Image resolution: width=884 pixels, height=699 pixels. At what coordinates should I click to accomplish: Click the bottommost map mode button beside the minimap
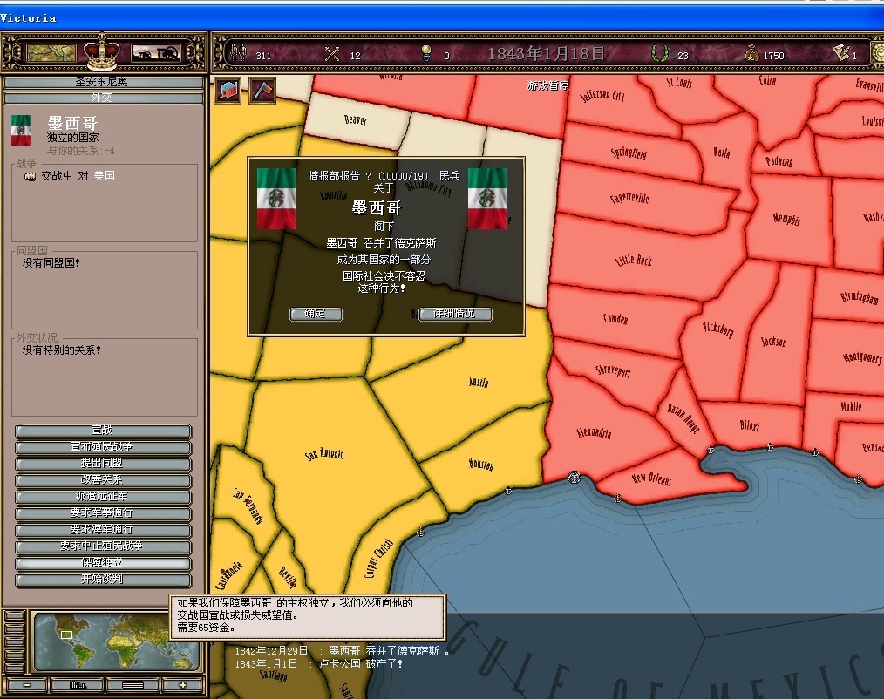click(15, 668)
